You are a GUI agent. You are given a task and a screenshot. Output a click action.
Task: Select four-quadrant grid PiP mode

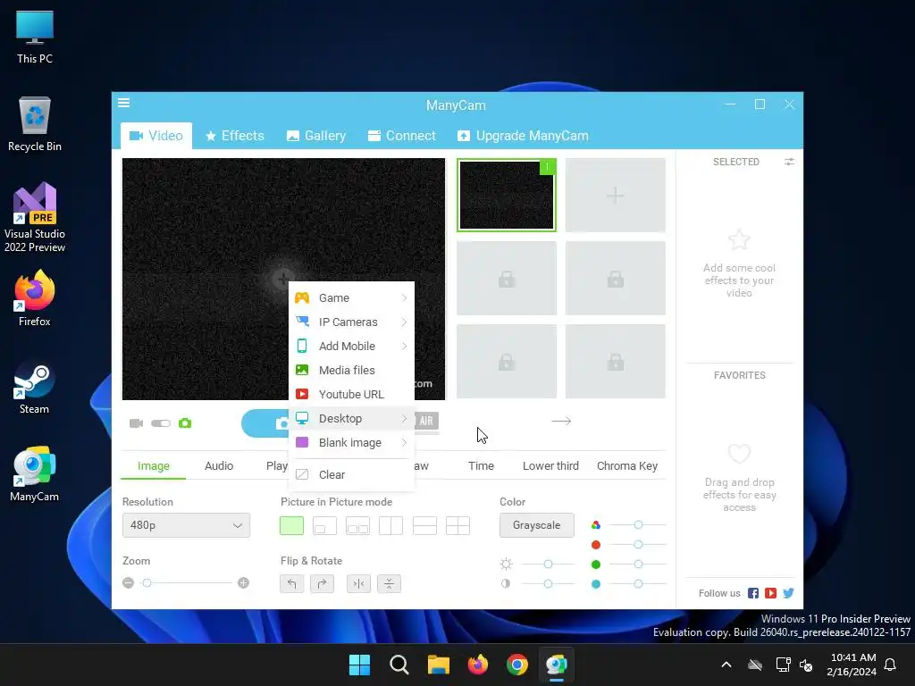click(x=458, y=525)
